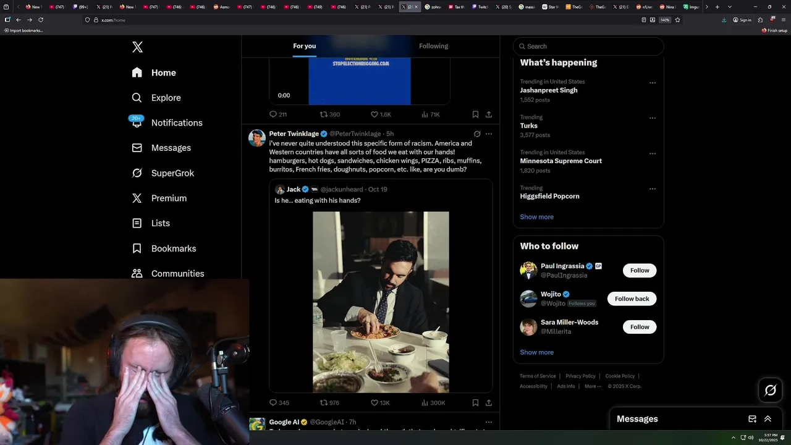The width and height of the screenshot is (791, 445).
Task: Open Minnesota Supreme Court trending topic
Action: (560, 161)
